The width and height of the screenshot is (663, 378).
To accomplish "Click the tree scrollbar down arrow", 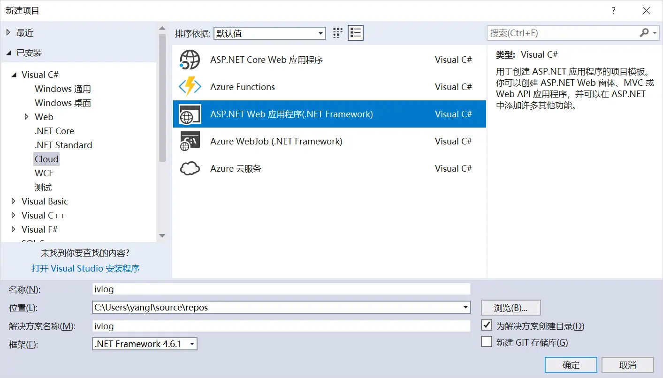I will pyautogui.click(x=162, y=235).
